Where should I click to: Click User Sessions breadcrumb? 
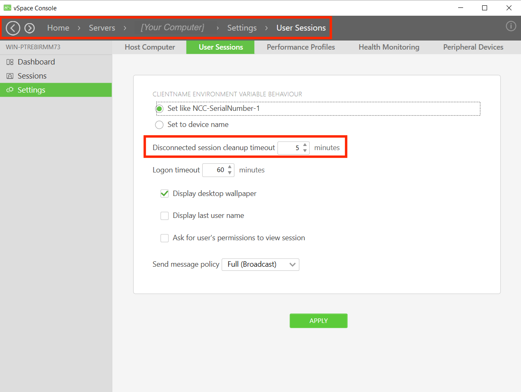(x=301, y=28)
